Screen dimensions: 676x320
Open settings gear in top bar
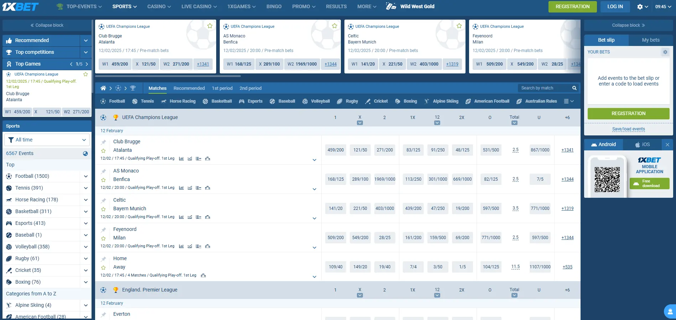coord(640,7)
